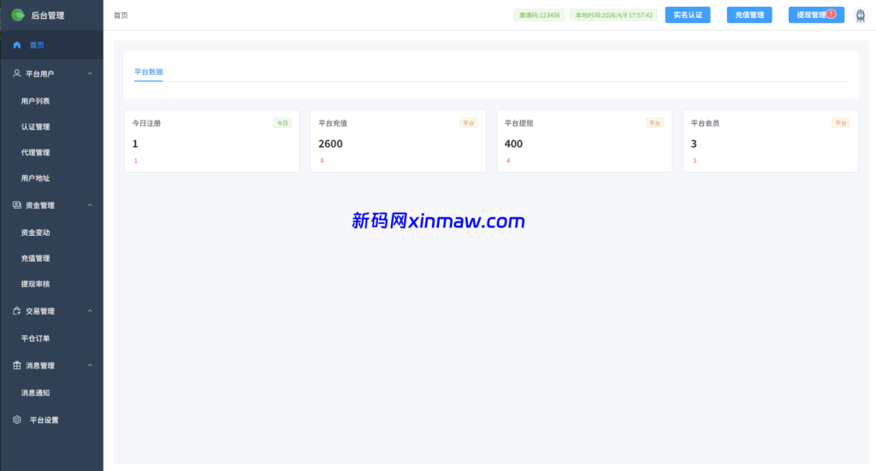876x471 pixels.
Task: Click the 平台 tag on 平台充值 card
Action: [468, 123]
